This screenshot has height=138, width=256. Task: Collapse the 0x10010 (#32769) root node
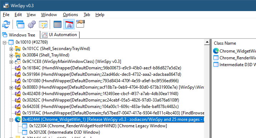coord(4,43)
